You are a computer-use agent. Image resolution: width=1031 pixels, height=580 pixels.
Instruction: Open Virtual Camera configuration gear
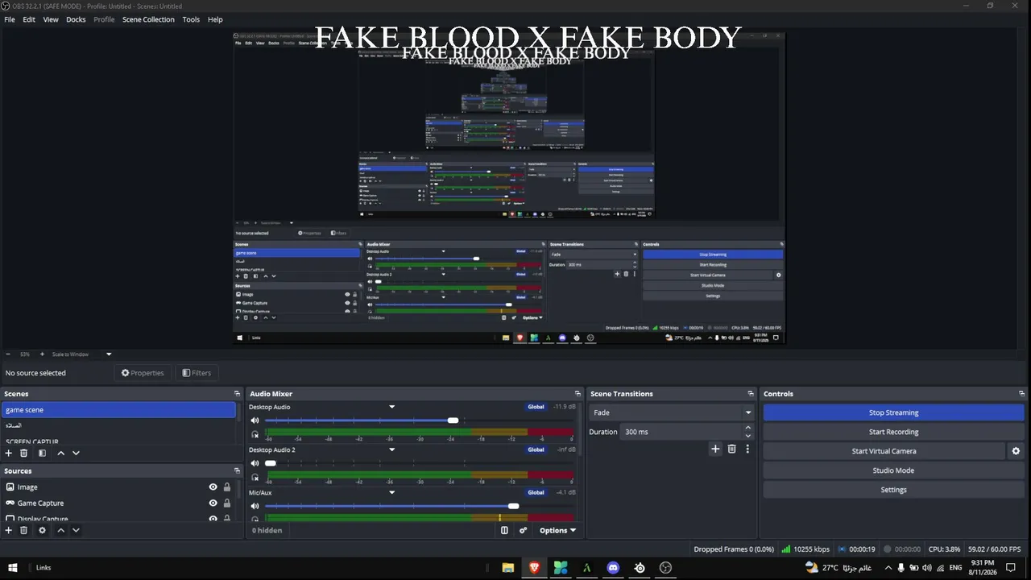click(1016, 451)
